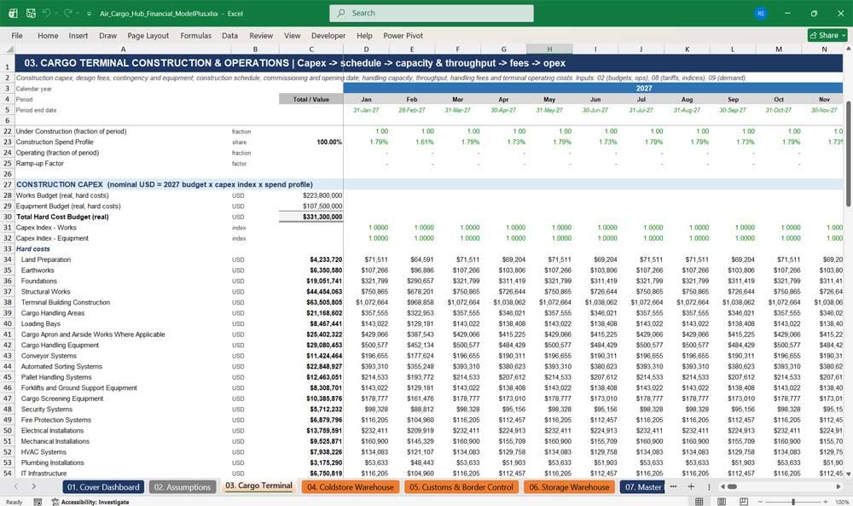The width and height of the screenshot is (853, 506).
Task: Open the Draw ribbon tab
Action: (x=107, y=35)
